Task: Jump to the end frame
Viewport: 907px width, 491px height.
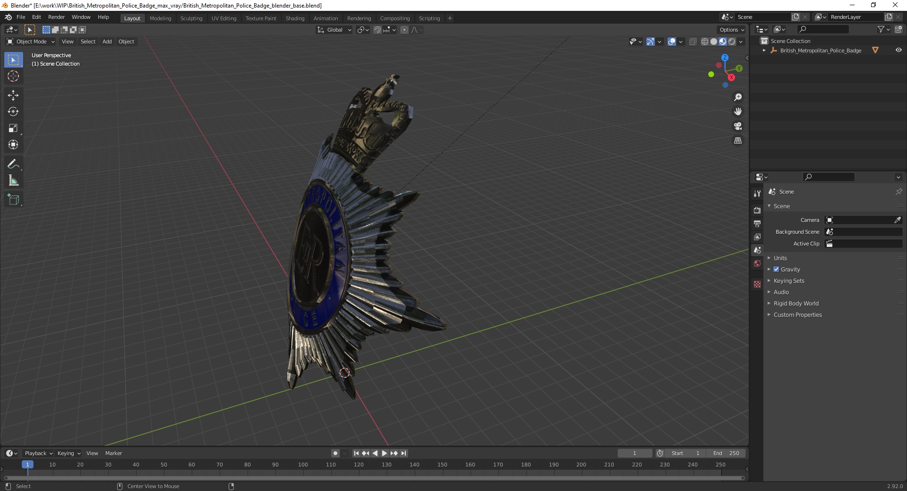Action: click(x=404, y=453)
